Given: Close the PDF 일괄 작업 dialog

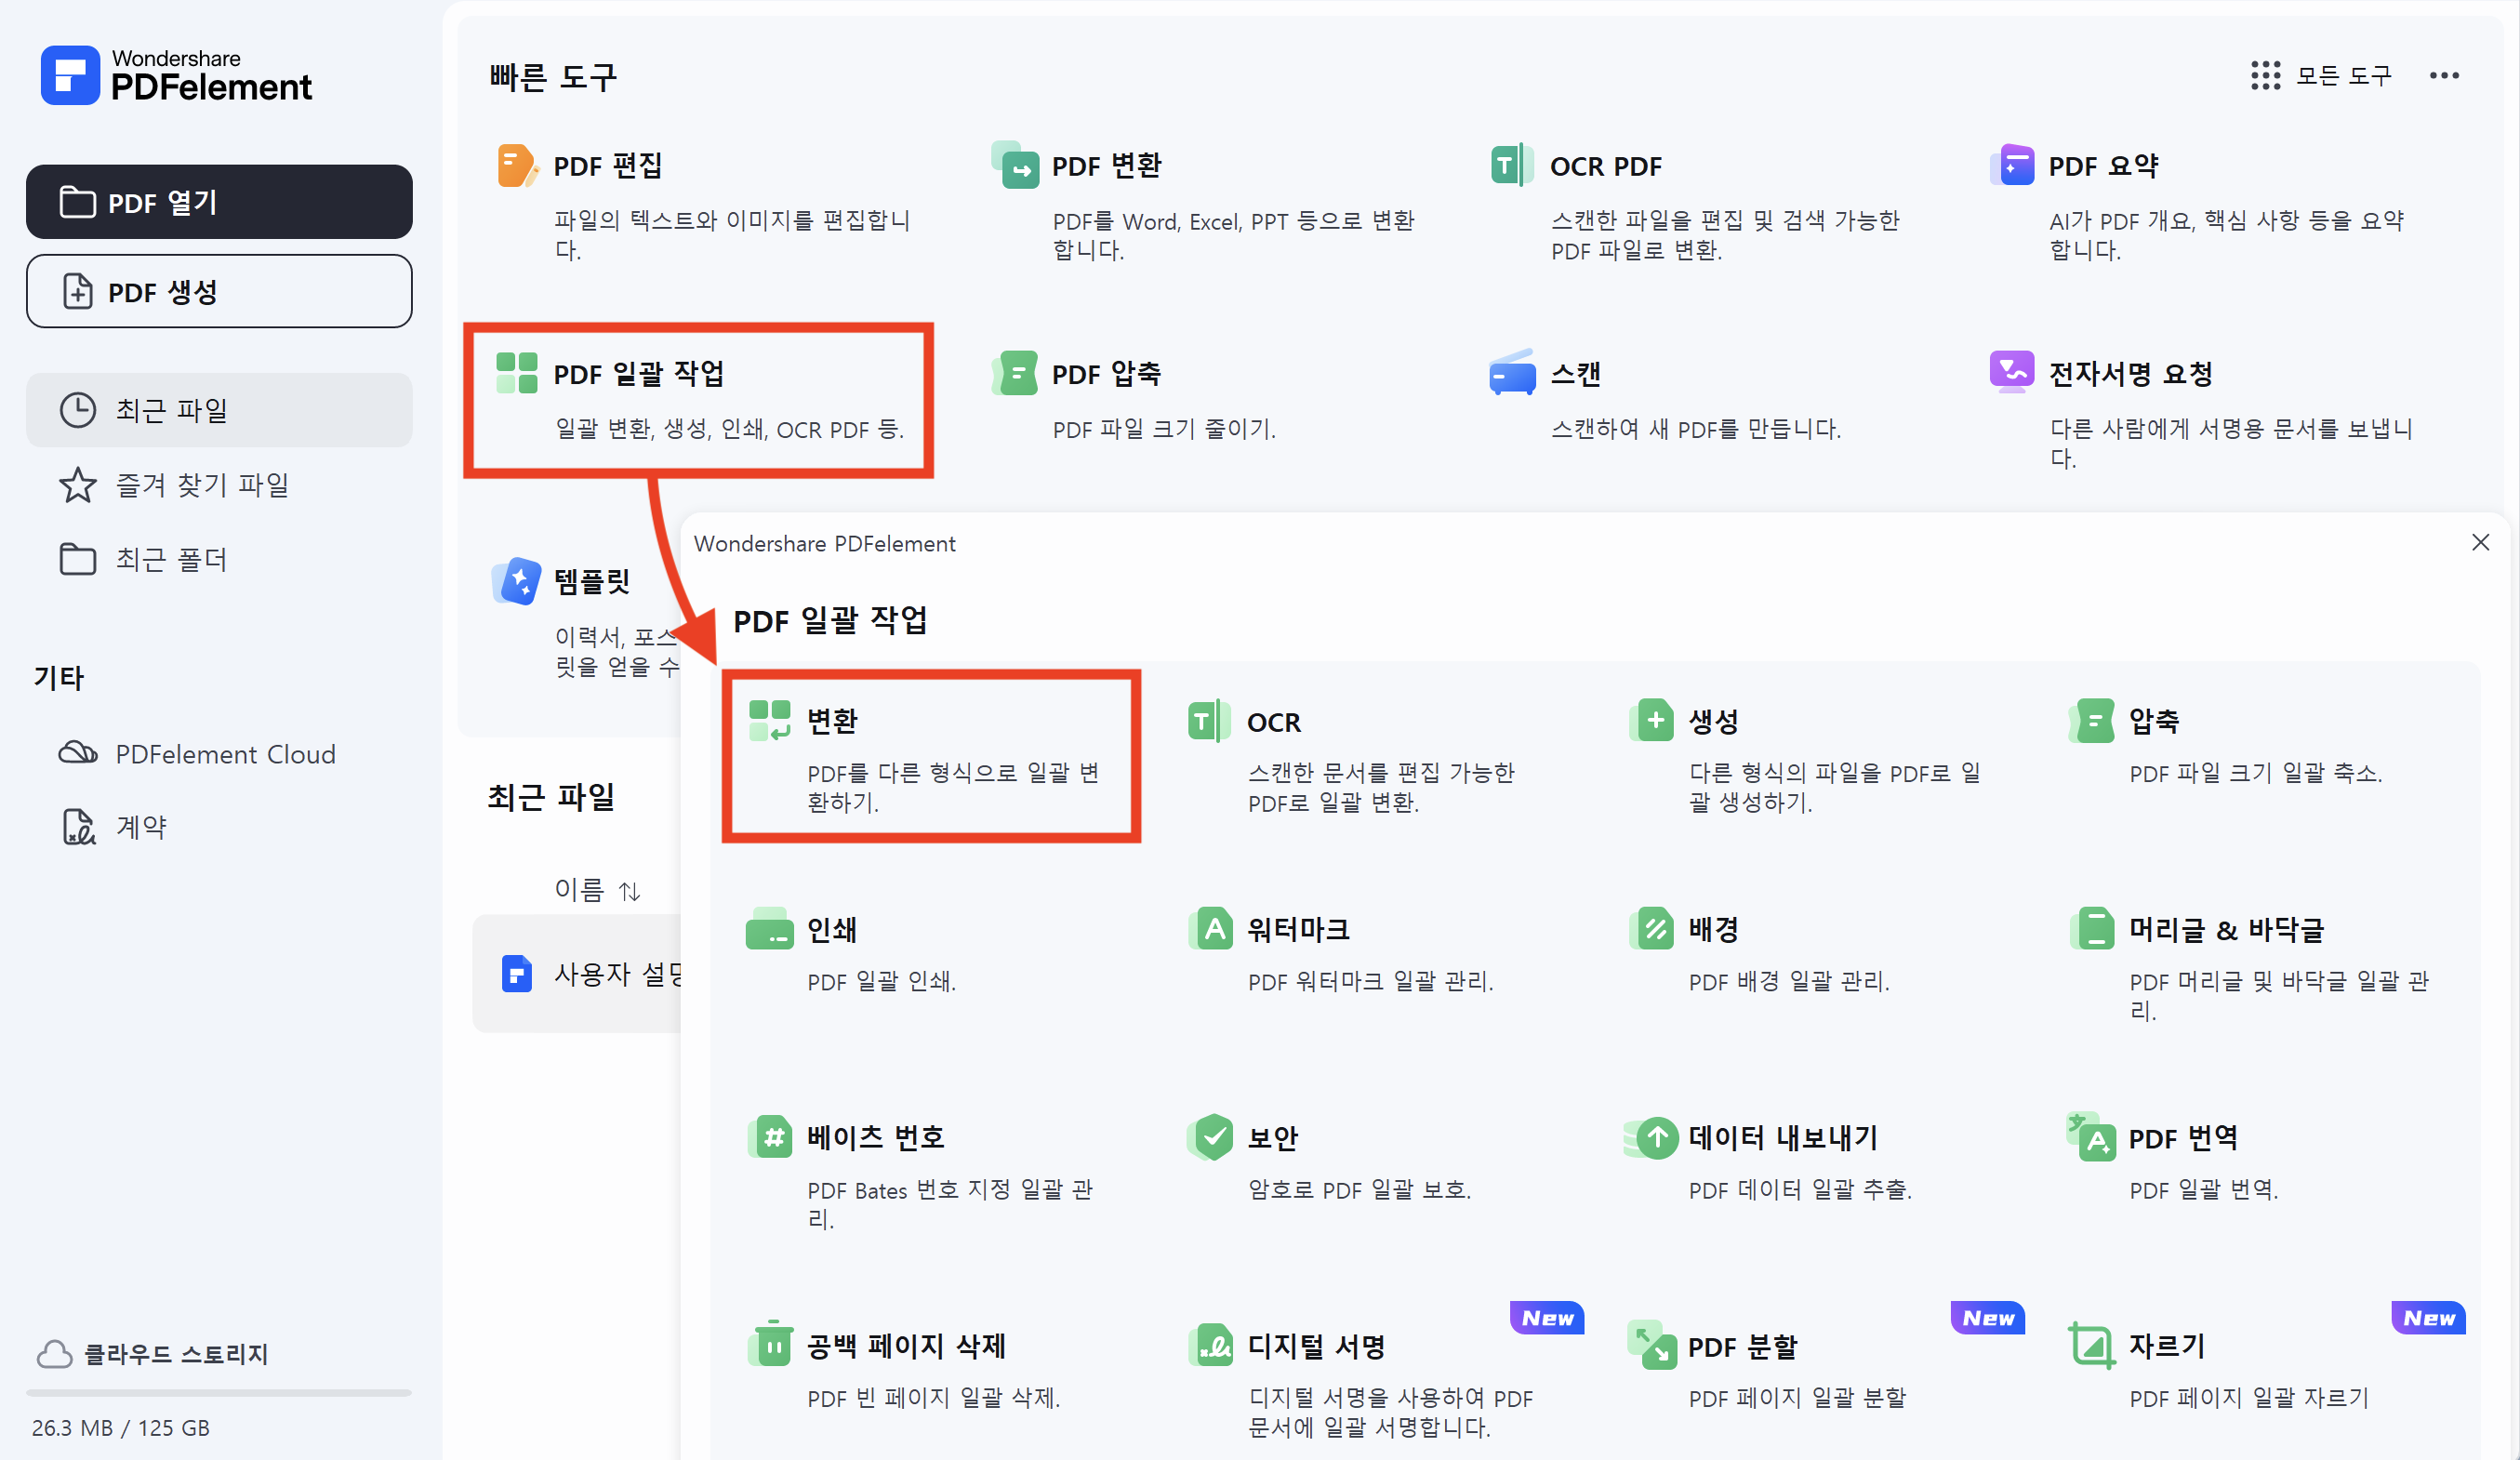Looking at the screenshot, I should coord(2480,542).
